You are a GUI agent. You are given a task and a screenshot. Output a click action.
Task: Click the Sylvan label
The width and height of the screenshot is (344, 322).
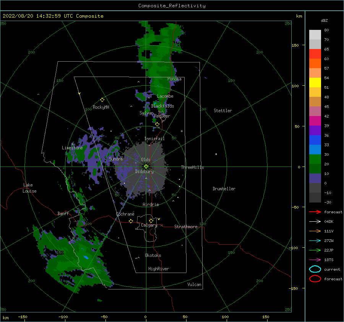tap(146, 113)
